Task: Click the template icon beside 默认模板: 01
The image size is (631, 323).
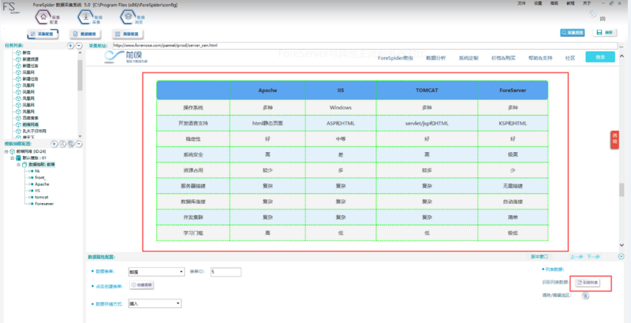Action: 18,158
